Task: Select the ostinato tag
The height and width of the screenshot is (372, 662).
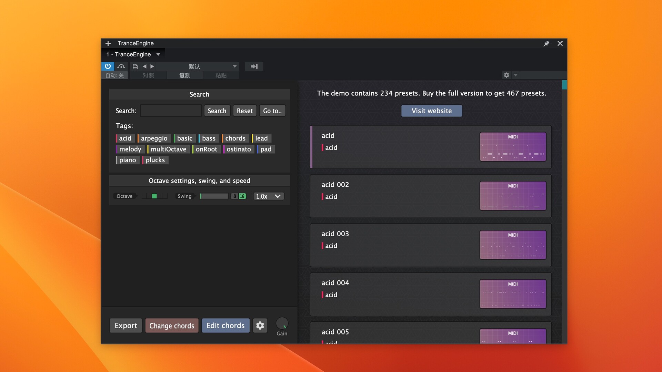Action: point(239,149)
